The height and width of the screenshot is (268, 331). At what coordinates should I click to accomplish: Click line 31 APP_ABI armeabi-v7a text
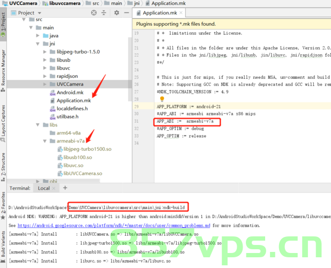coord(185,121)
